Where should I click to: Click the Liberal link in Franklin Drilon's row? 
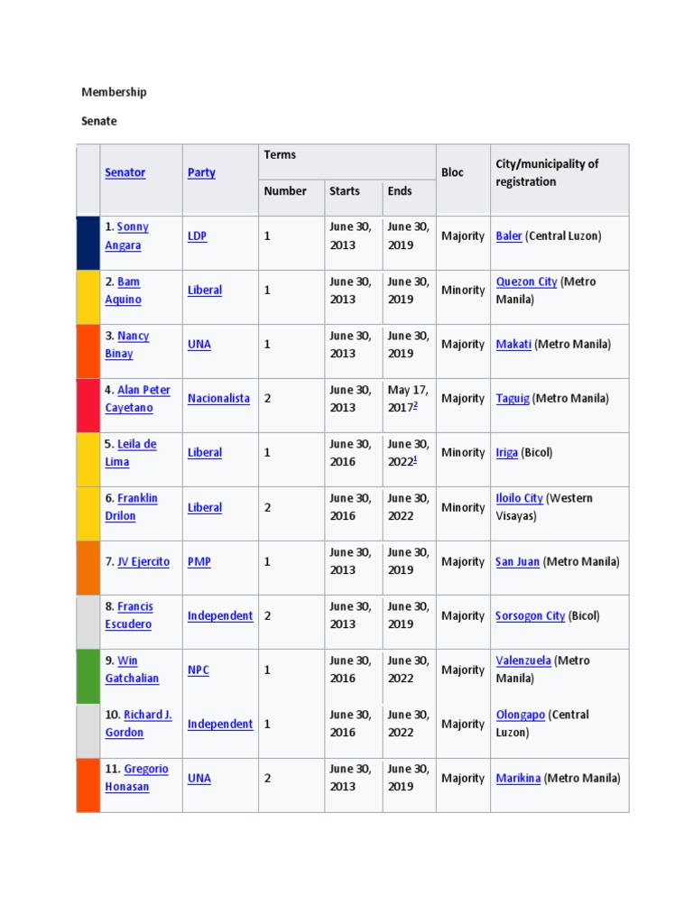pos(205,507)
